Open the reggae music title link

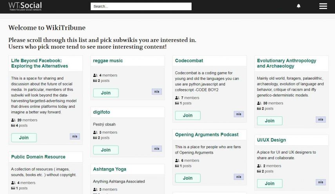(x=108, y=61)
